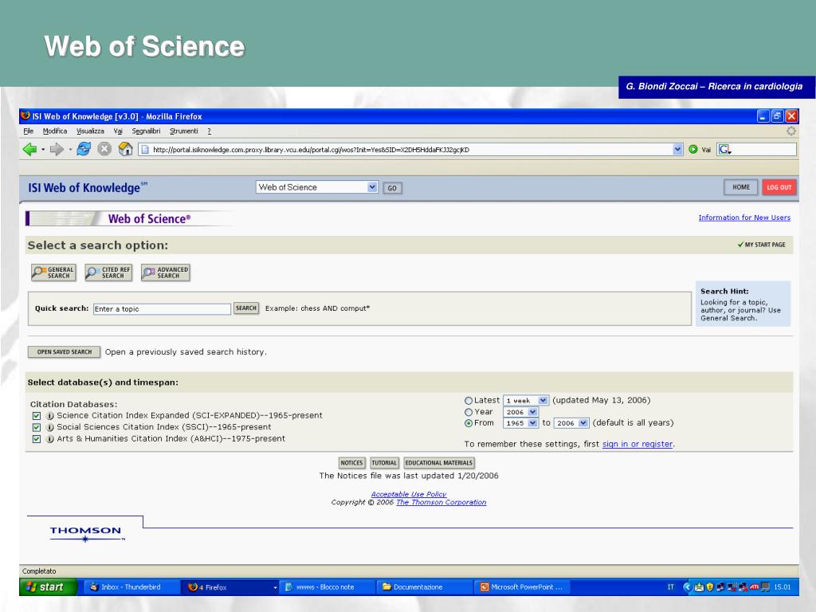The height and width of the screenshot is (612, 816).
Task: Open the Modifica menu
Action: [x=55, y=131]
